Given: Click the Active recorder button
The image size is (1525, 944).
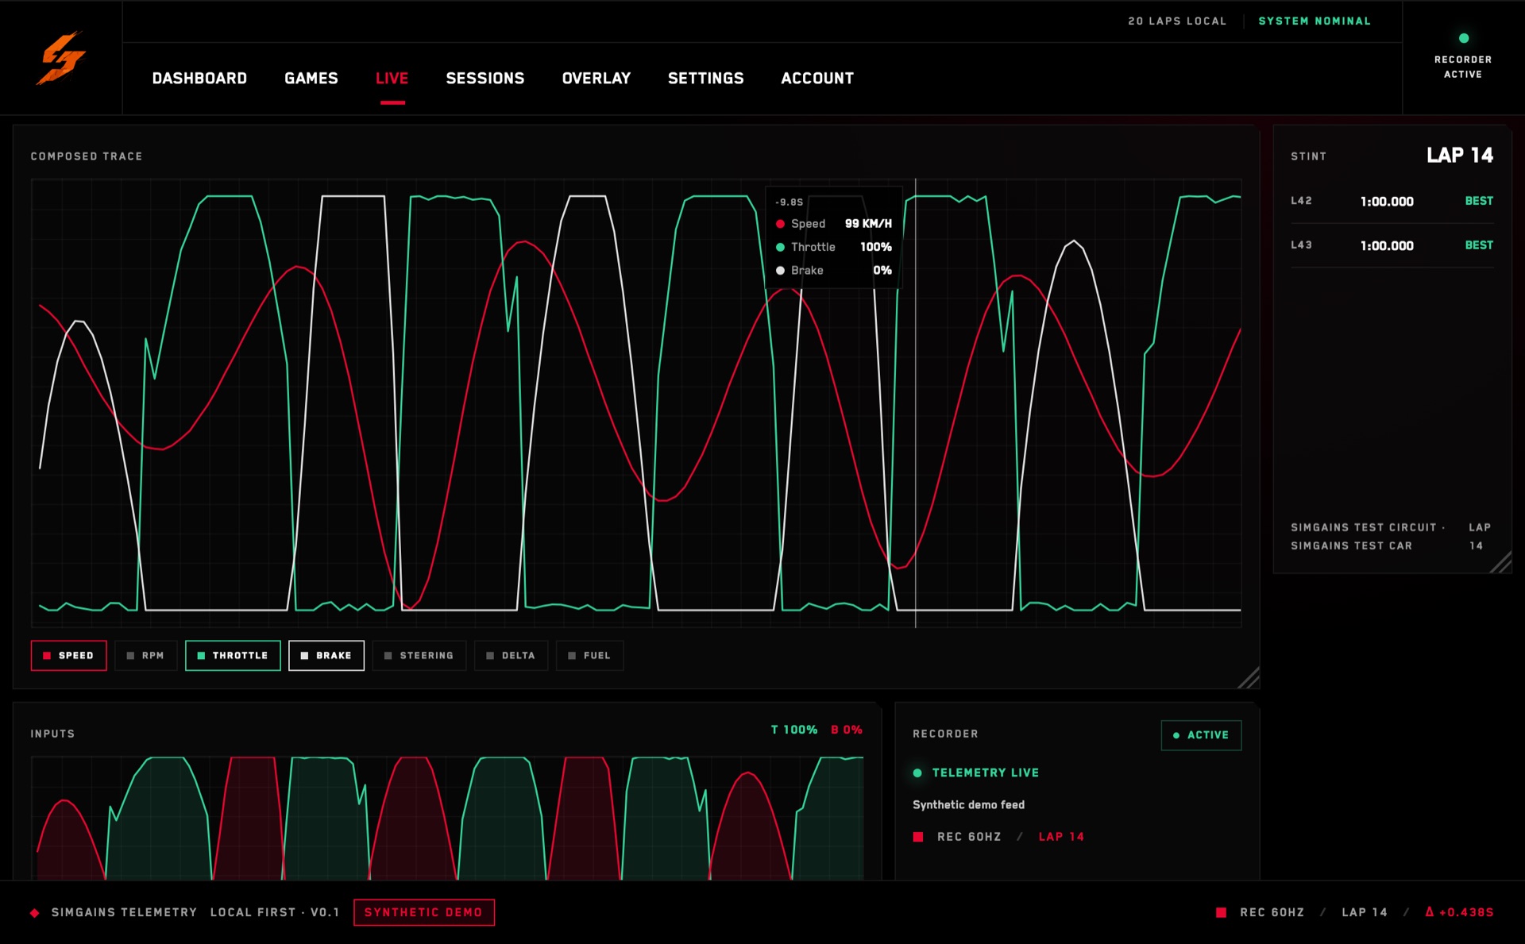Looking at the screenshot, I should click(1201, 735).
